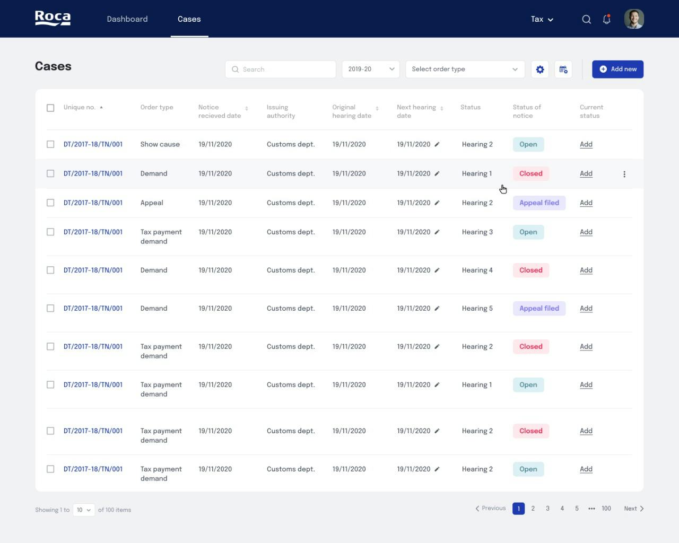Open case DT/2017-18/TN/001 on the first row
This screenshot has width=679, height=543.
click(93, 144)
